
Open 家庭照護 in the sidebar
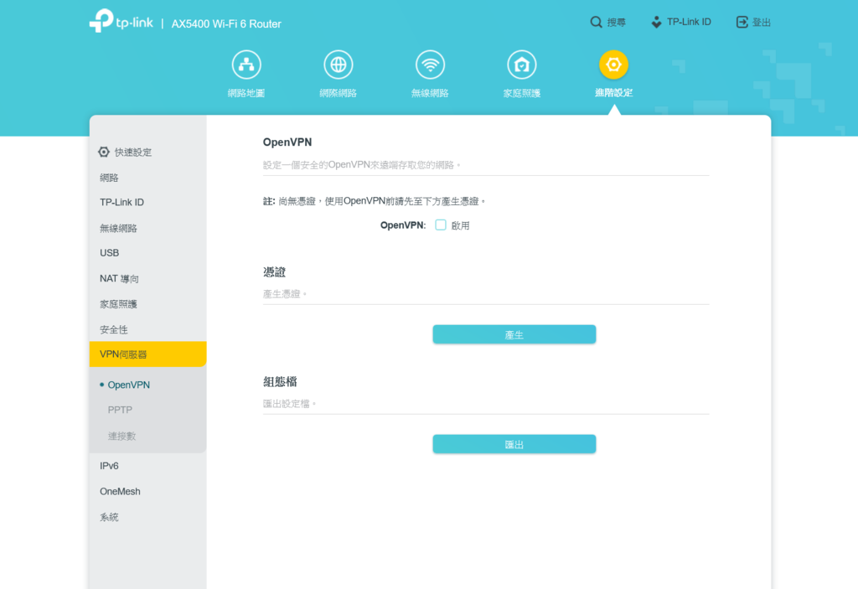(x=118, y=304)
